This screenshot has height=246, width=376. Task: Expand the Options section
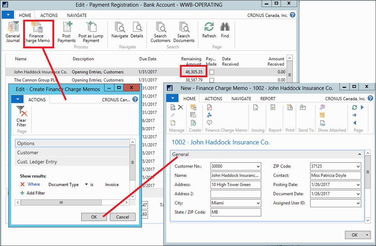[x=72, y=143]
